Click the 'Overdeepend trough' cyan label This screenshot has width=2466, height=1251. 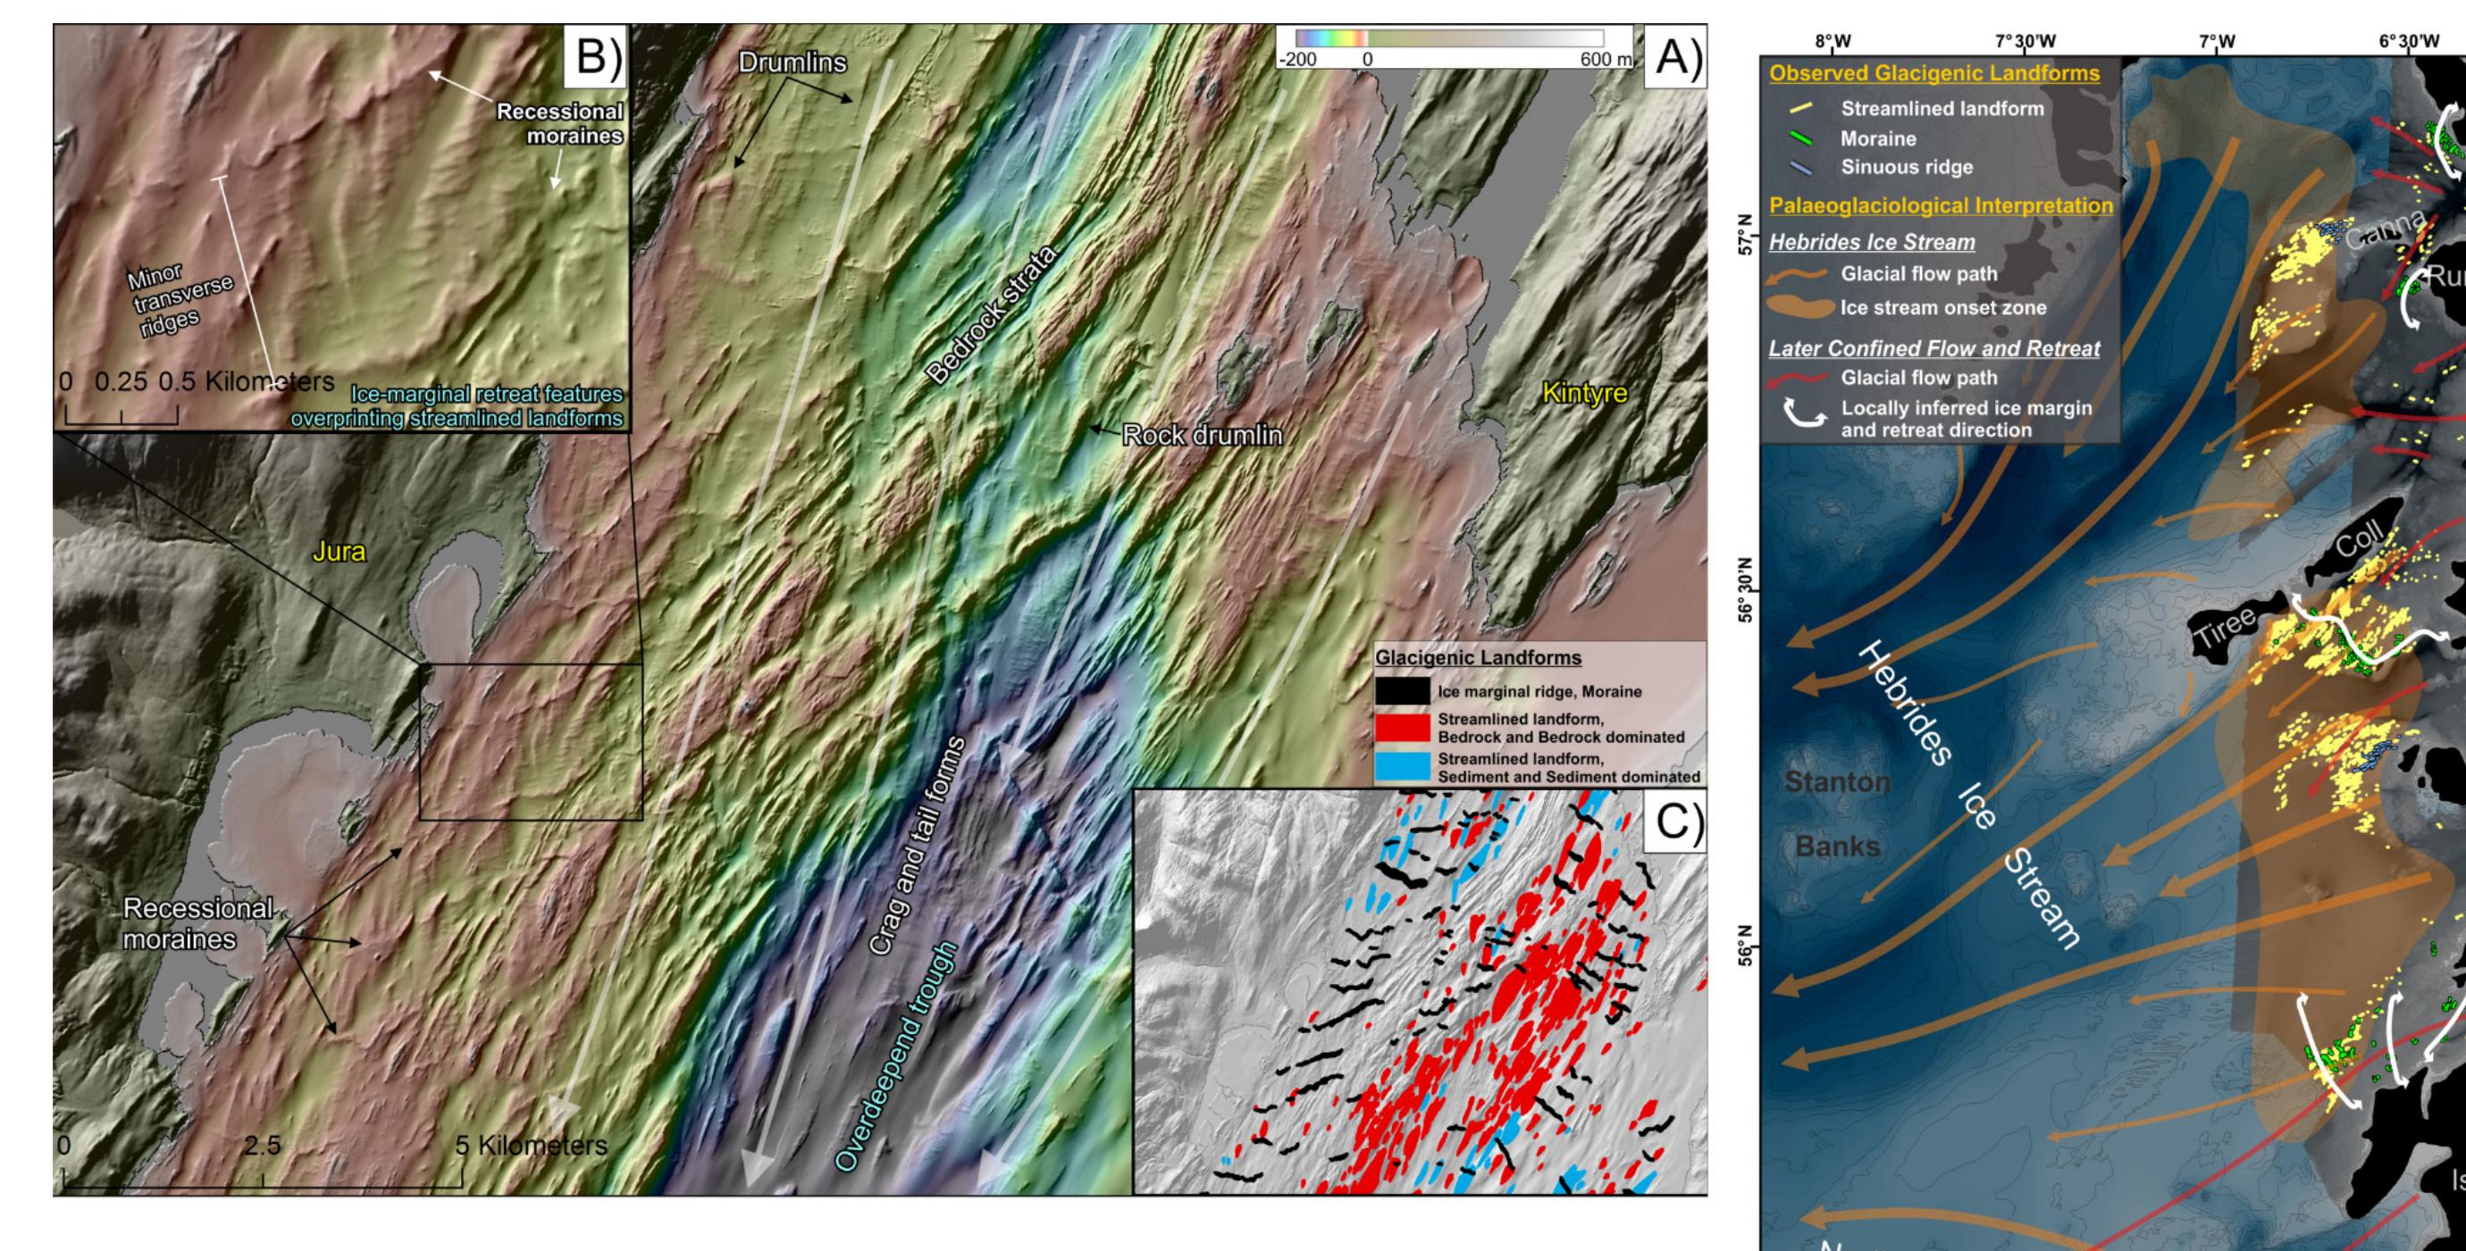pyautogui.click(x=897, y=1055)
